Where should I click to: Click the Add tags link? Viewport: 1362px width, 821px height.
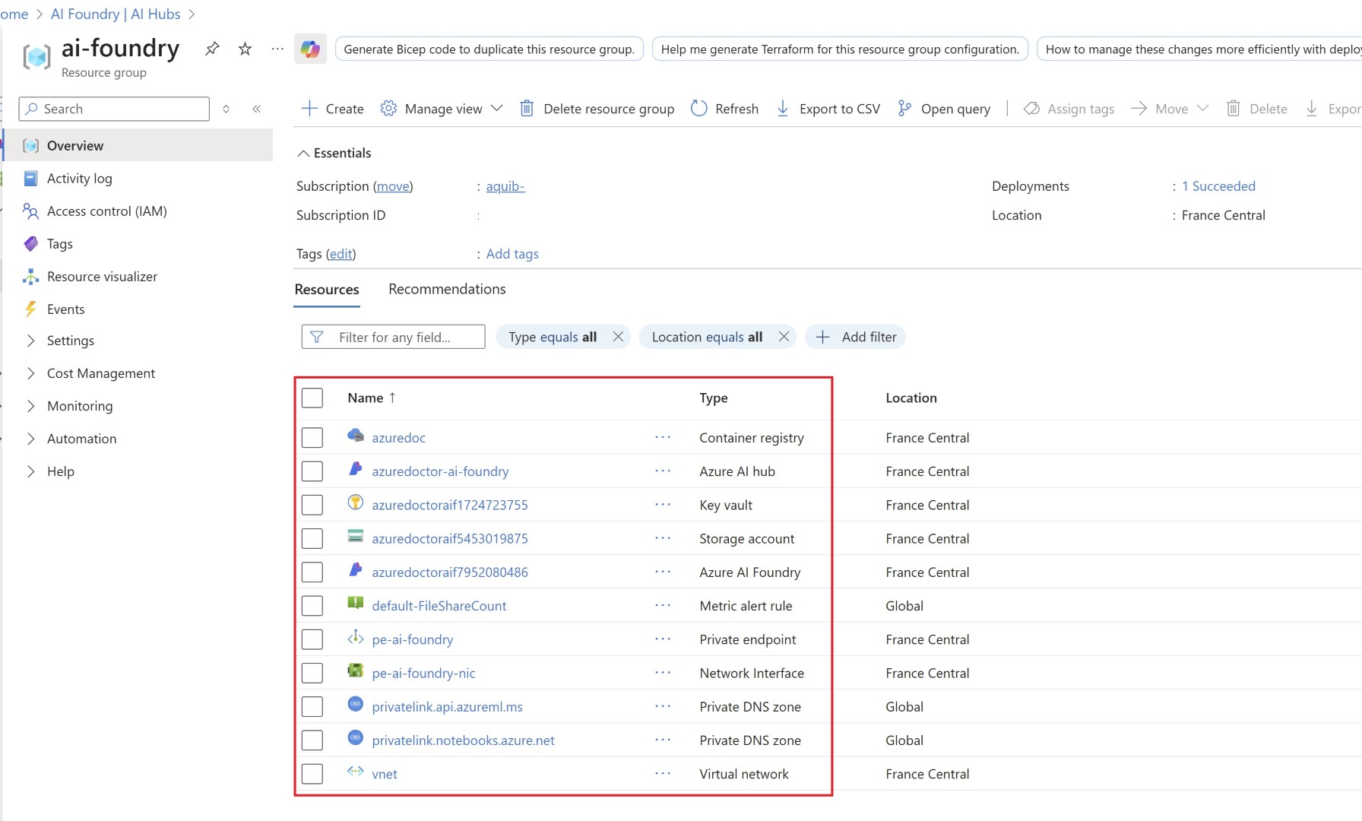[x=512, y=254]
